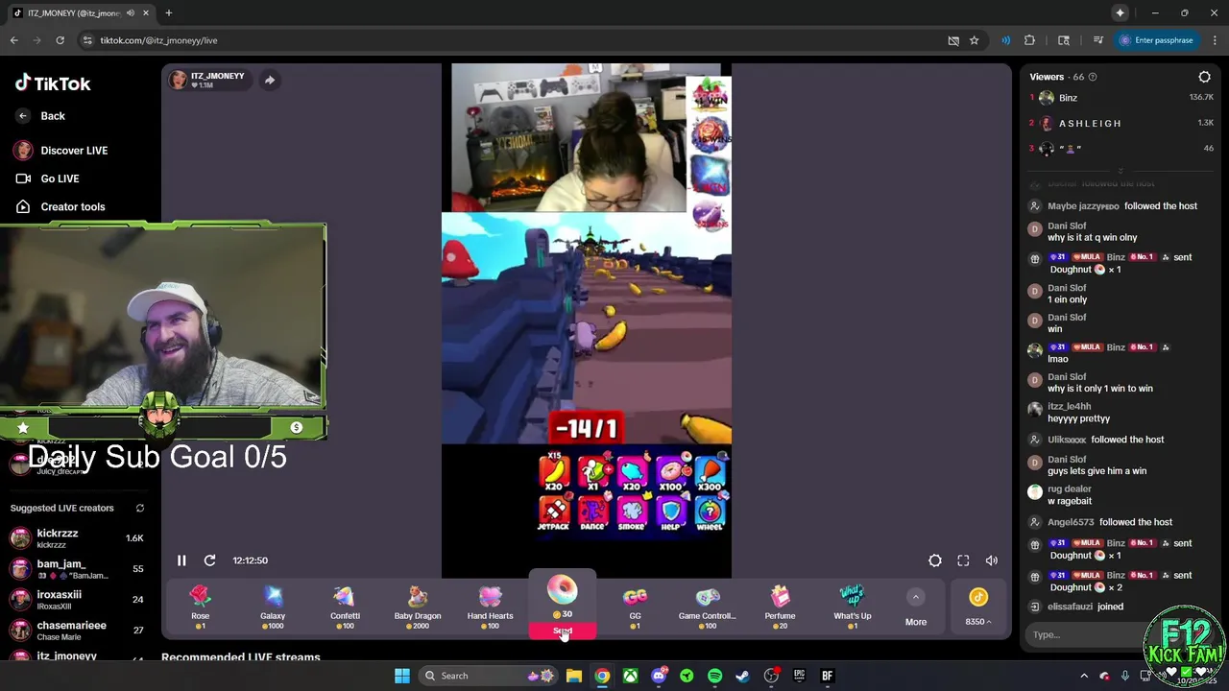This screenshot has width=1229, height=691.
Task: Select banana x20 gift action in game
Action: [x=554, y=473]
